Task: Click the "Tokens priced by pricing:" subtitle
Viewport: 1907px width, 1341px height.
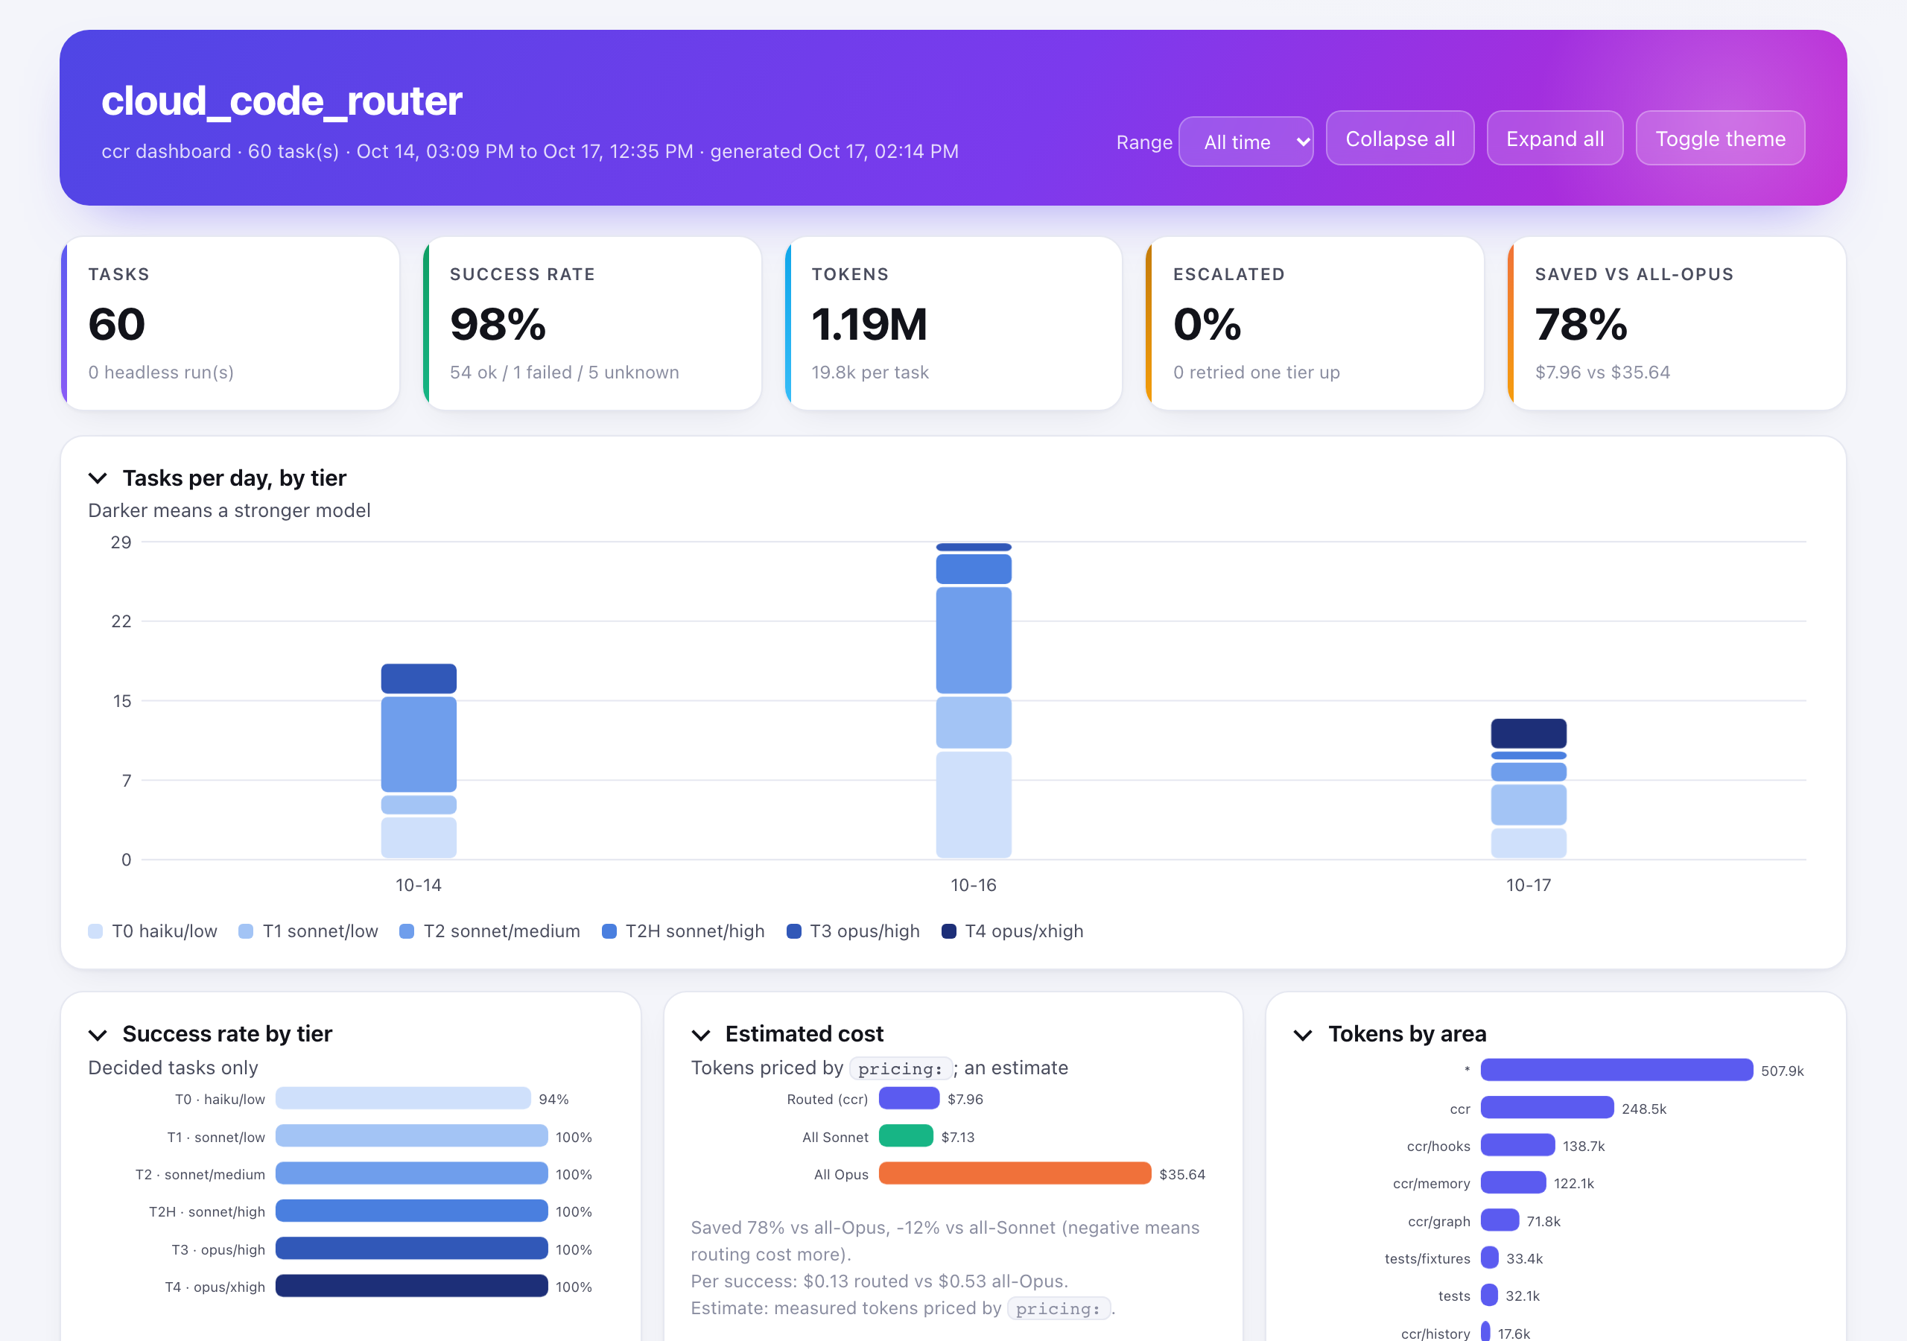Action: 880,1068
